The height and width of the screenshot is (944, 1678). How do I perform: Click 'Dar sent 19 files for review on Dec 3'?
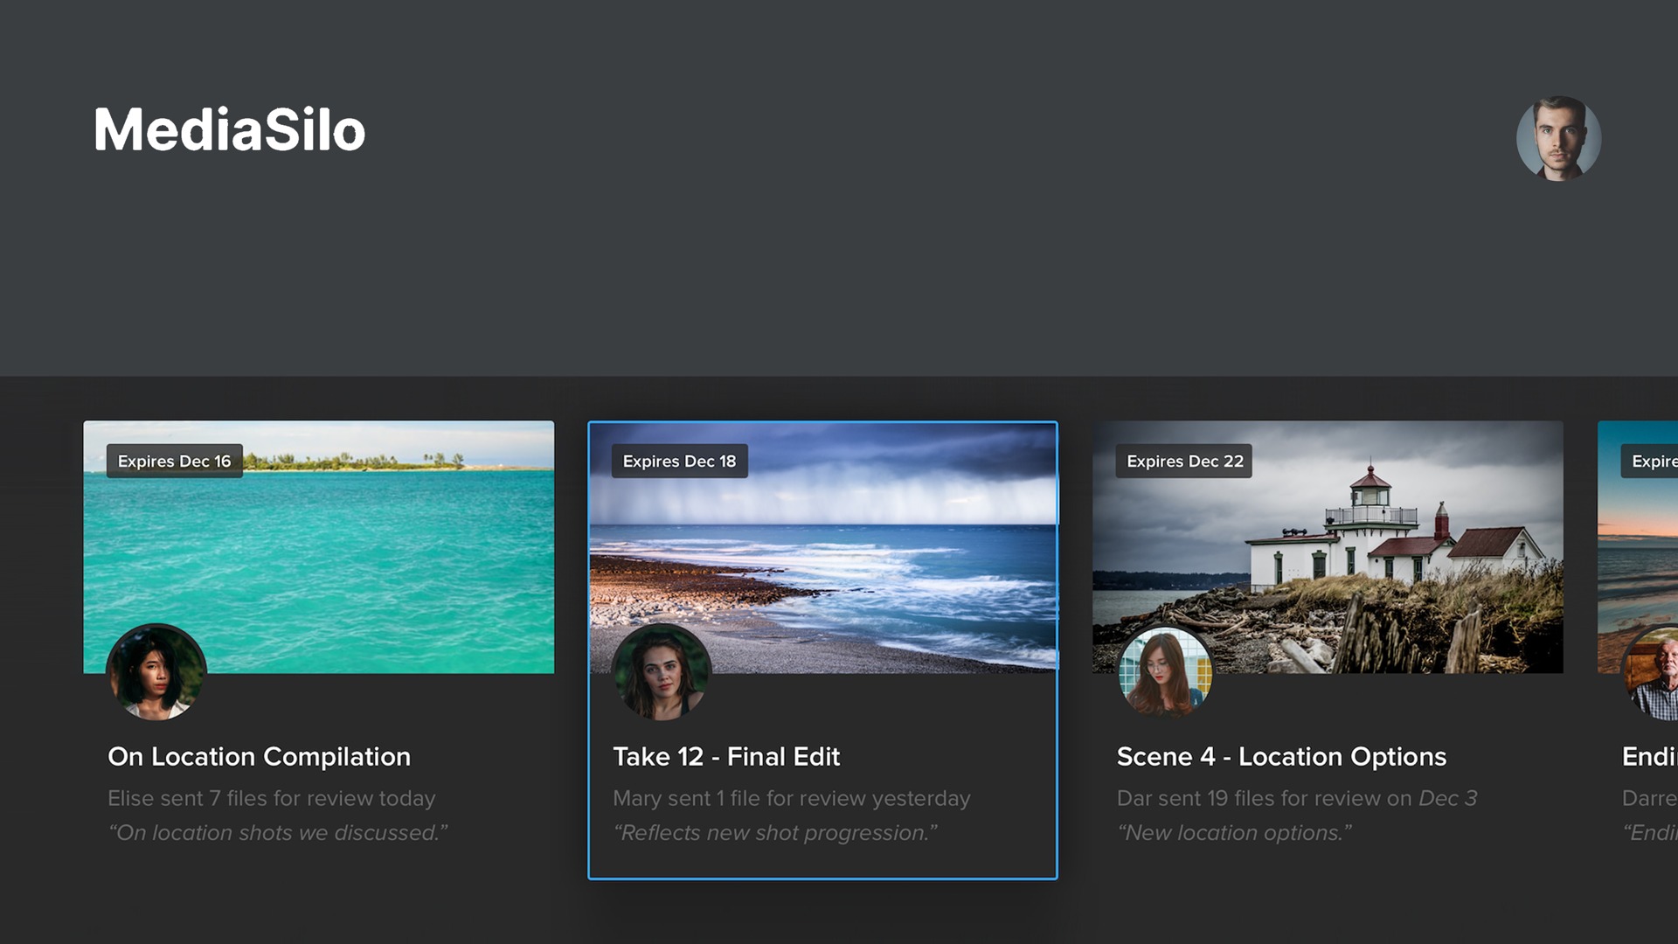pos(1297,798)
